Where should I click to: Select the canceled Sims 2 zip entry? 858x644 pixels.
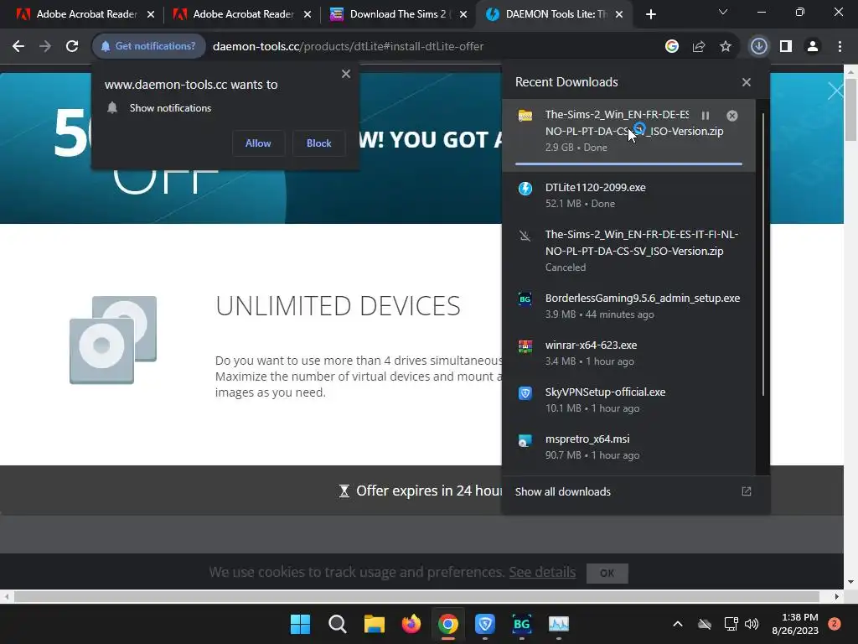628,251
